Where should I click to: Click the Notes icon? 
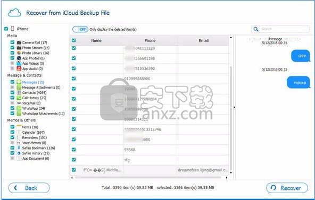[19, 127]
